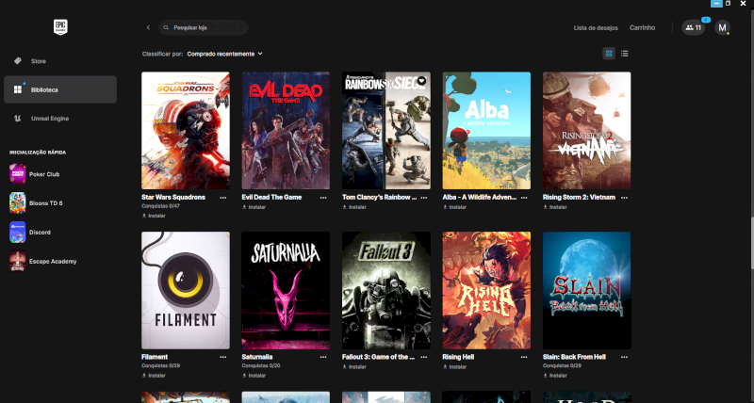The width and height of the screenshot is (754, 403).
Task: Click the search magnifier icon
Action: (166, 28)
